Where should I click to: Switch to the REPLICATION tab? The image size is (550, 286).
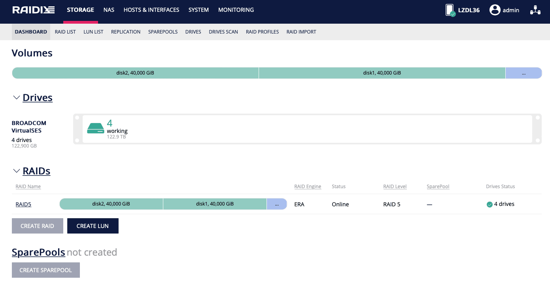pyautogui.click(x=126, y=32)
